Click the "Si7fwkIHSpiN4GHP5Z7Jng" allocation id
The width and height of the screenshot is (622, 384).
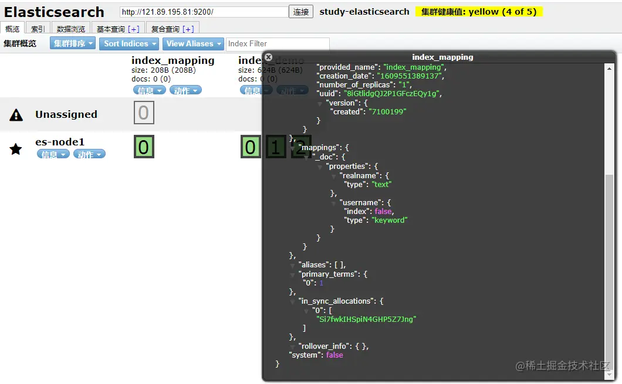[366, 320]
